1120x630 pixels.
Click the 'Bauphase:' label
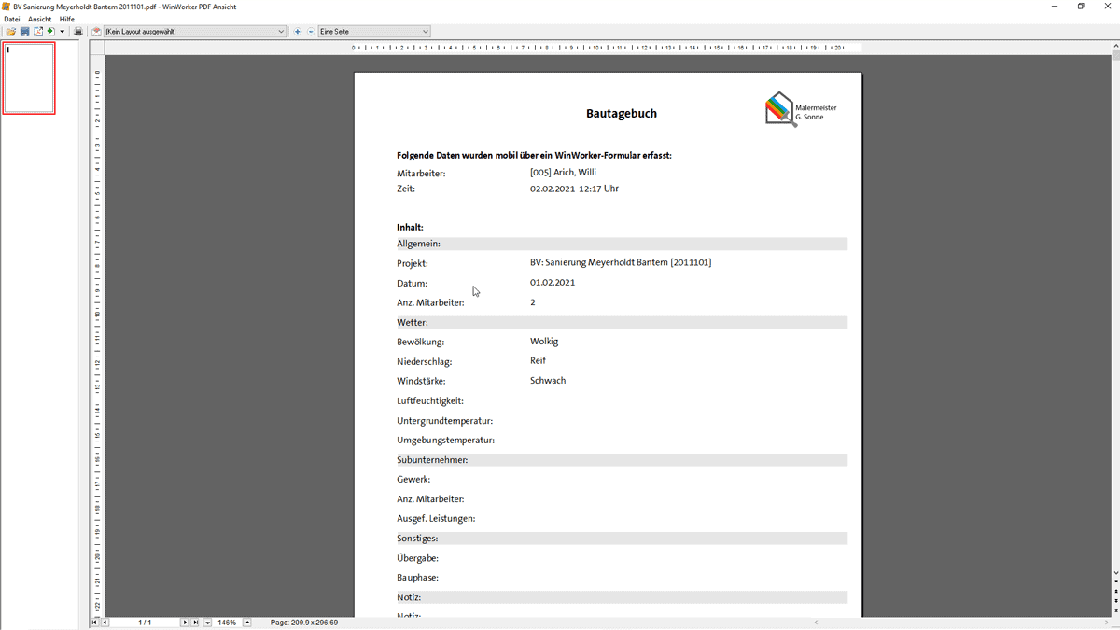coord(417,578)
